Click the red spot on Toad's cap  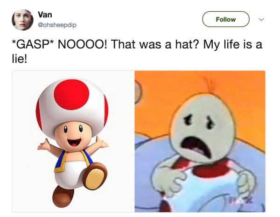click(71, 94)
